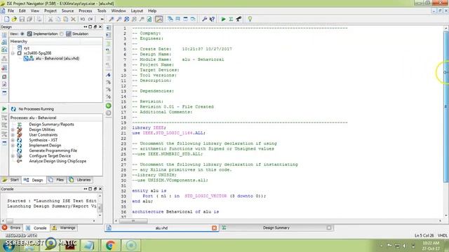
Task: Click the editor vertical scrollbar thumb
Action: 446,106
